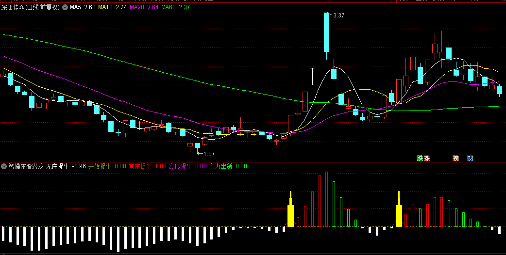Select the cyan candlestick above the 1.87 low label
The height and width of the screenshot is (255, 506).
tap(197, 145)
